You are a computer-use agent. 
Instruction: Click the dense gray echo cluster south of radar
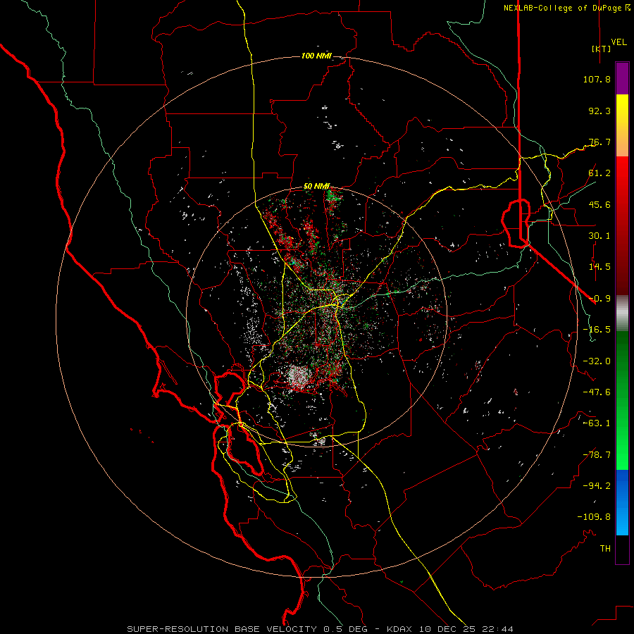(299, 376)
